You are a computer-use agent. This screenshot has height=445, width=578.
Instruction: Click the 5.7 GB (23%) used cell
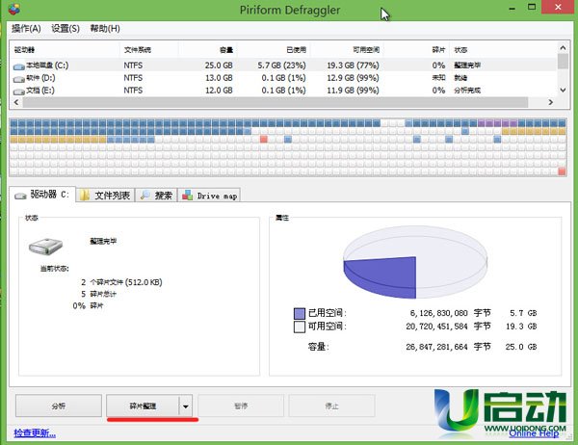[x=281, y=65]
